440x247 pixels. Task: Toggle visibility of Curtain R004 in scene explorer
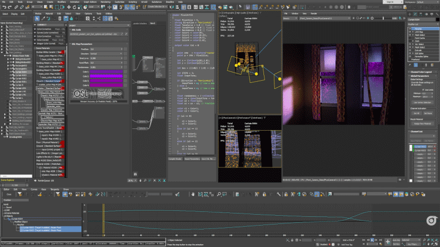click(11, 72)
